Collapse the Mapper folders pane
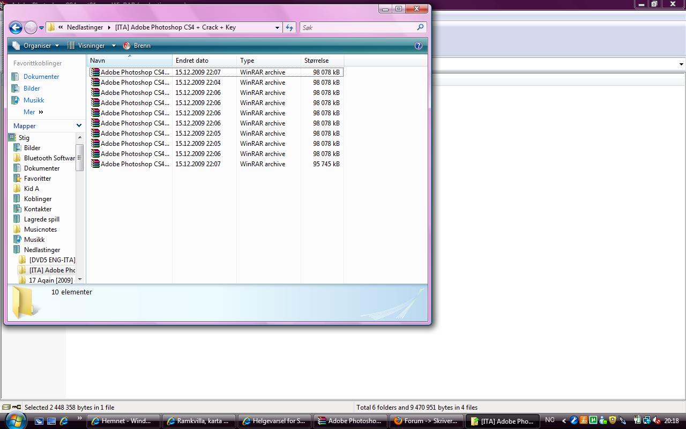The height and width of the screenshot is (429, 686). (79, 125)
